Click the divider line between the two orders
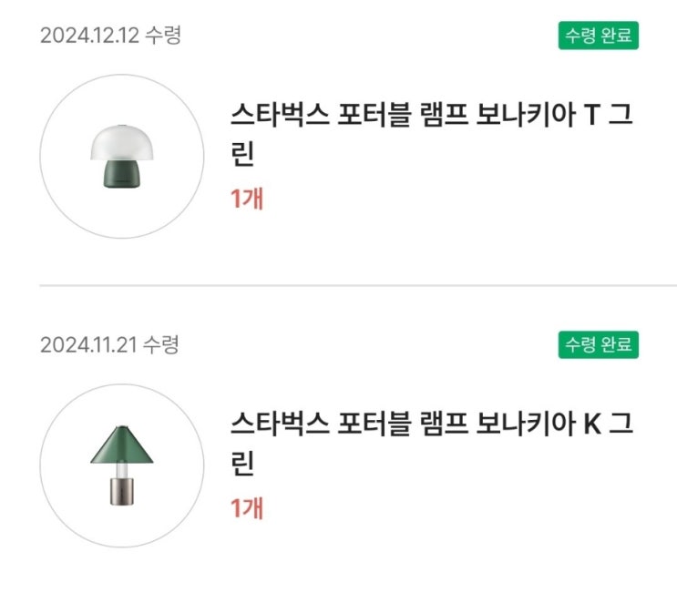 coord(358,285)
